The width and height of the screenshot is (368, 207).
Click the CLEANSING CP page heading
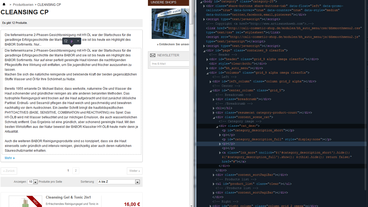[x=25, y=12]
